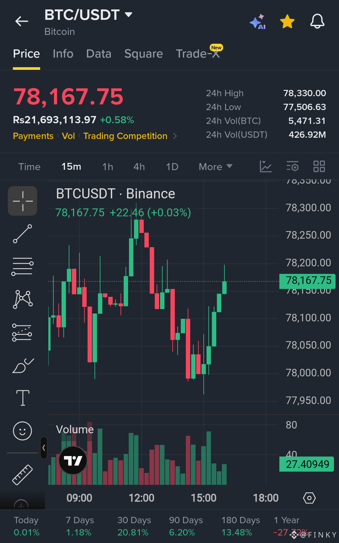Click the 24h Low value 77,506.63
The image size is (339, 543).
coord(304,107)
